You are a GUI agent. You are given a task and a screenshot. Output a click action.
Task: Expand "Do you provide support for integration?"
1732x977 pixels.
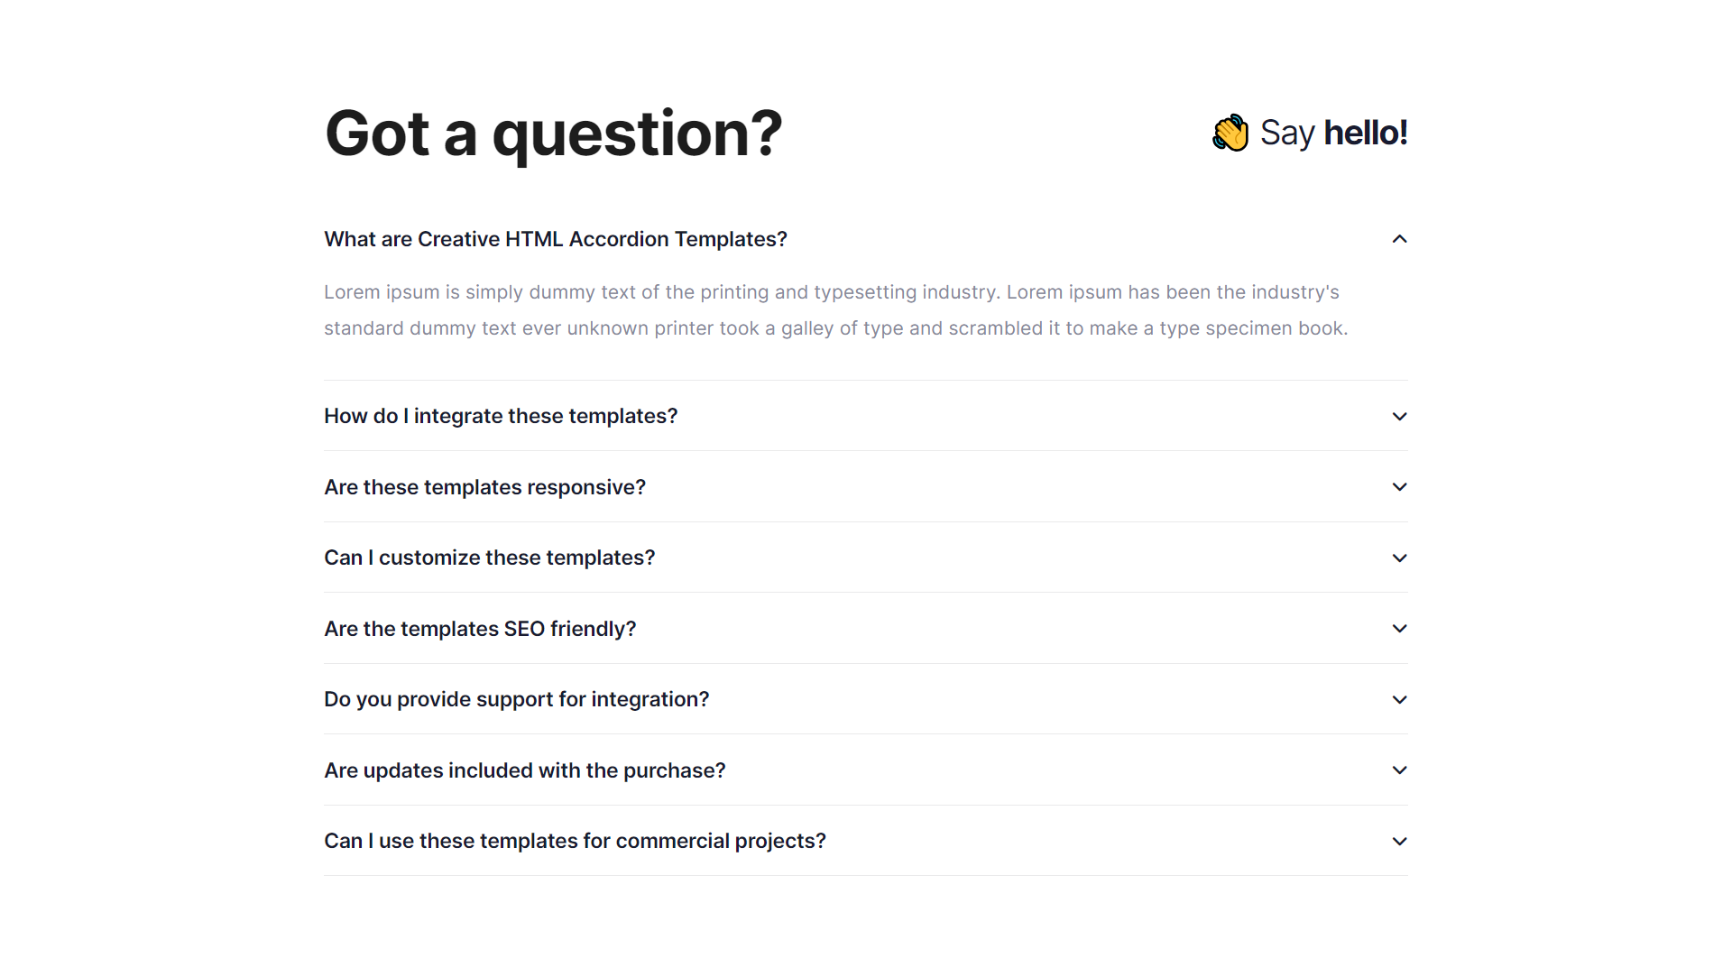pos(516,699)
